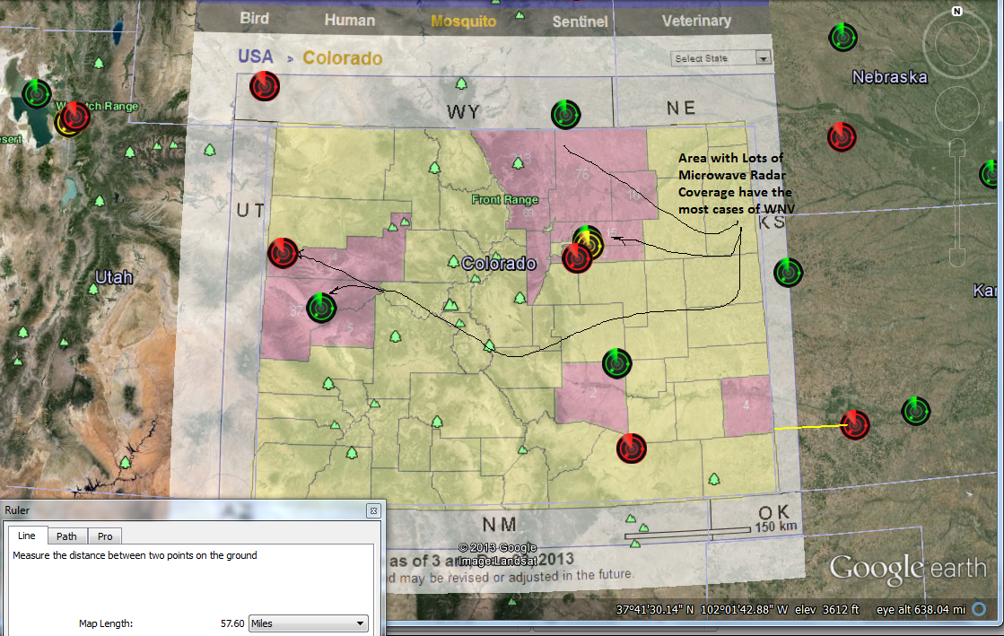The width and height of the screenshot is (1004, 636).
Task: Click the red radar icon below Nebraska label
Action: point(842,136)
